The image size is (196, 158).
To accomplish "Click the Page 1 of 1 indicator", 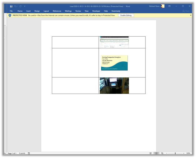I will [x=12, y=153].
